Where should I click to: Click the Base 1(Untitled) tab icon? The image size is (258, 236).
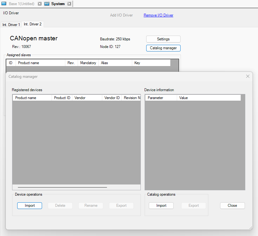tap(4, 3)
